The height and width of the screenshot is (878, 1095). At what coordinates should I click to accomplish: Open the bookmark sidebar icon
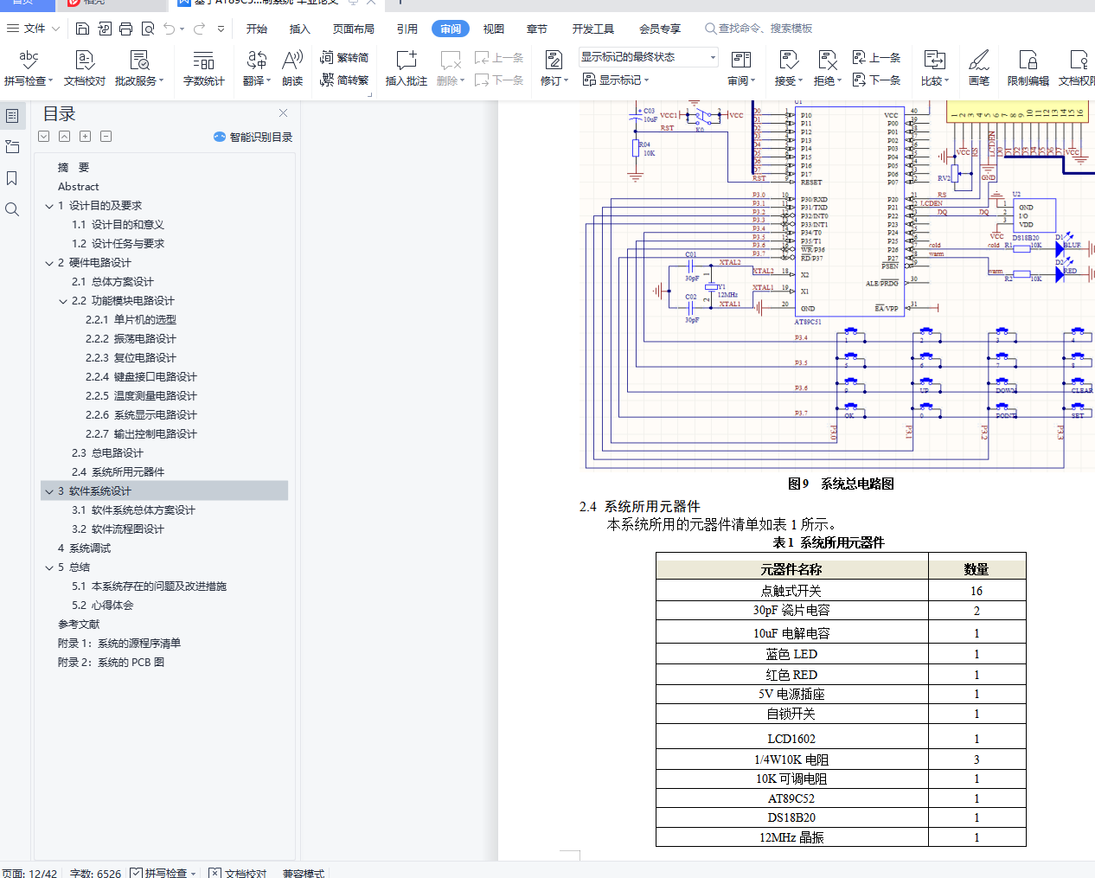(x=12, y=178)
